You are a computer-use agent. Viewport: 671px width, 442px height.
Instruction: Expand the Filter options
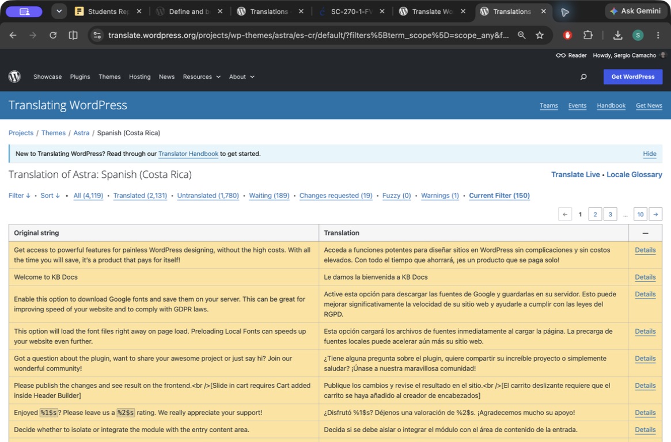click(19, 195)
